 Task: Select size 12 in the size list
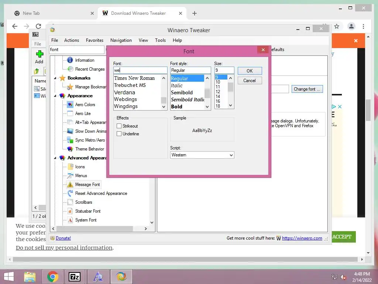point(218,92)
